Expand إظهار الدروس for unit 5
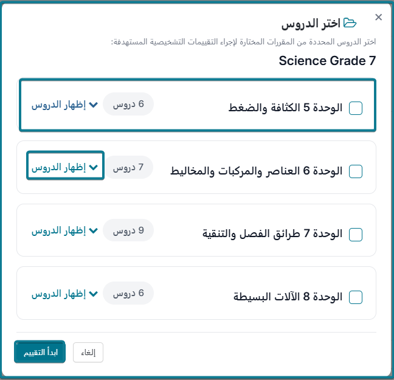 click(65, 105)
